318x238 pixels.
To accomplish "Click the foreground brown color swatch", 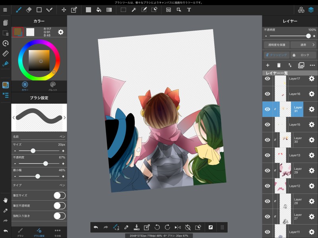I will (18, 32).
